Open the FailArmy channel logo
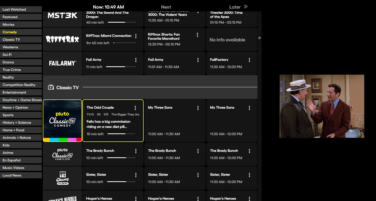Viewport: 376px width, 201px height. click(x=62, y=63)
